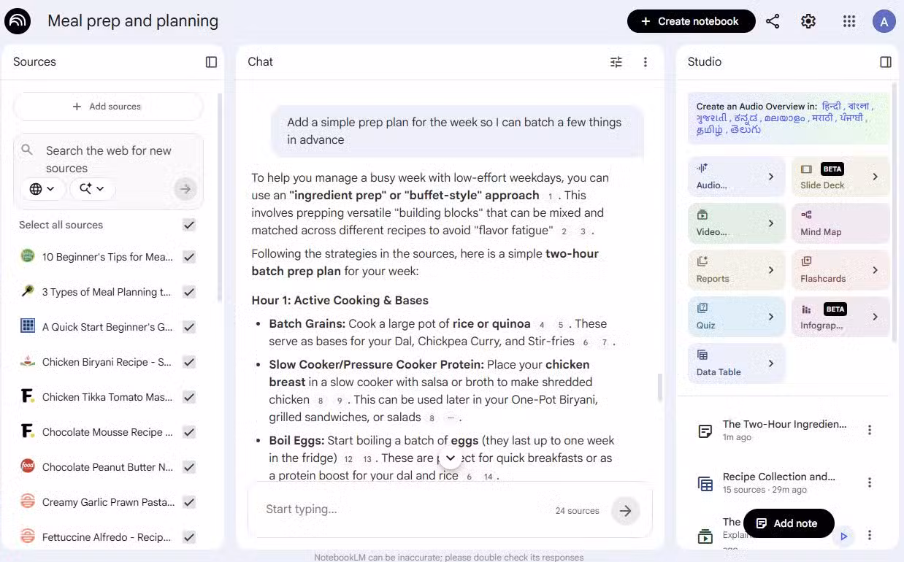
Task: Collapse the Sources panel
Action: 211,62
